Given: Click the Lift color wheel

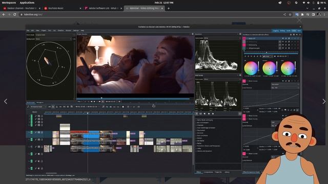Looking at the screenshot, I should point(251,68).
